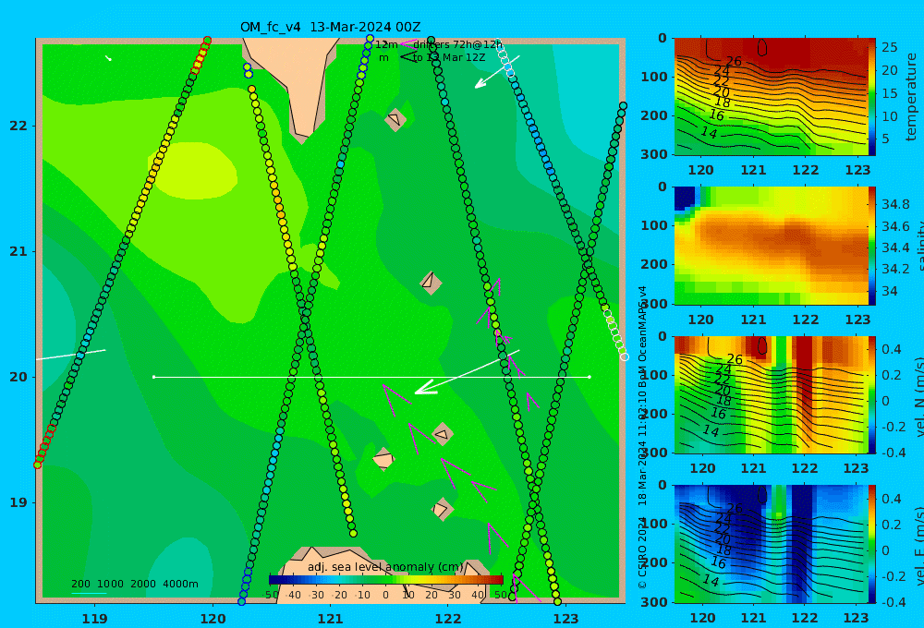Click the 'vel. N (m/s)' axis label
The width and height of the screenshot is (924, 628).
918,398
